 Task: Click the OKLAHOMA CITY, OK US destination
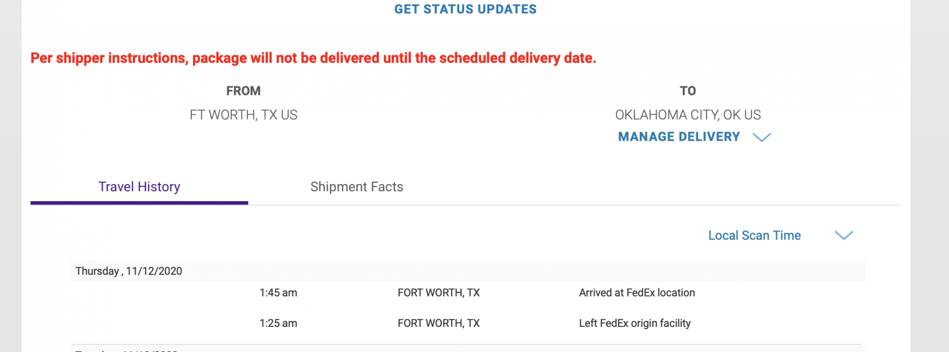click(x=688, y=115)
